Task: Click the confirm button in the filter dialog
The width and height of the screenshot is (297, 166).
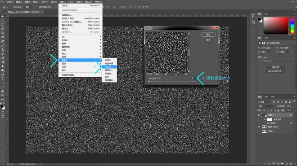Action: pos(208,35)
